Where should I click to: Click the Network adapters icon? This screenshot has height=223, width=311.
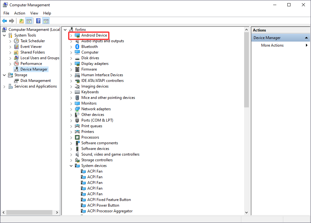pyautogui.click(x=77, y=109)
